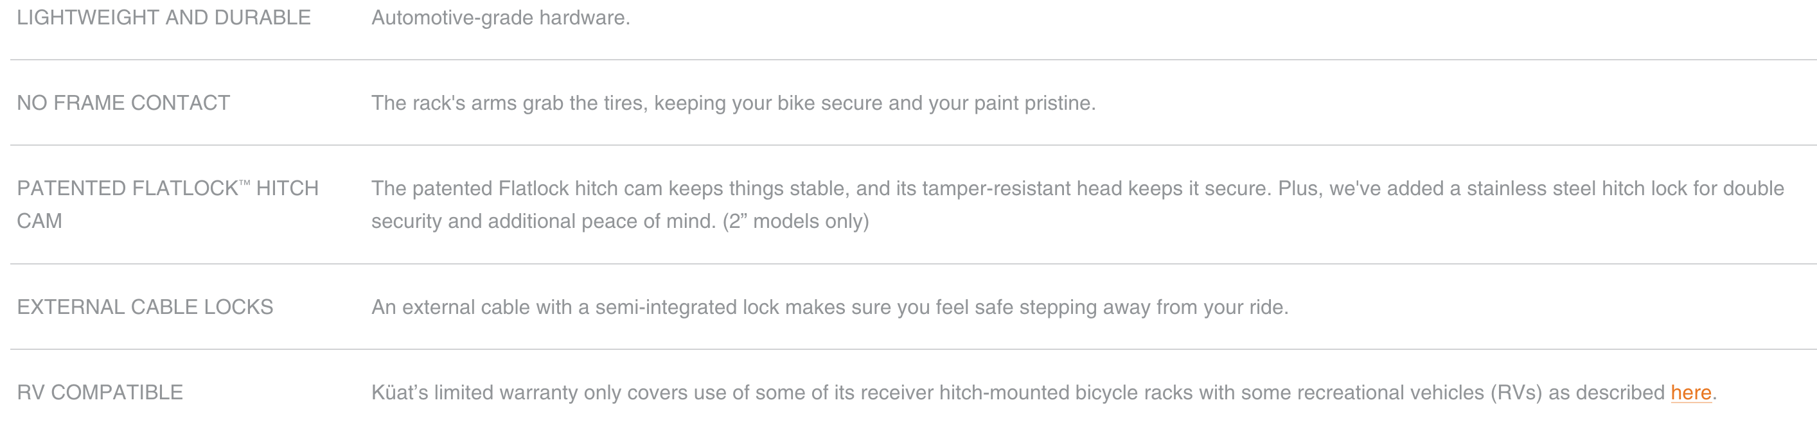
Task: Open the orange "here" warranty link
Action: (x=1690, y=392)
